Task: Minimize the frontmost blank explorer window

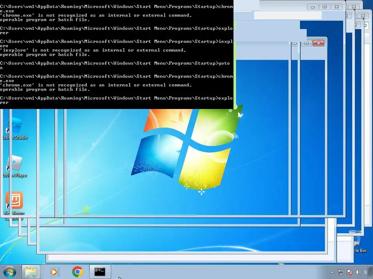Action: [313, 7]
